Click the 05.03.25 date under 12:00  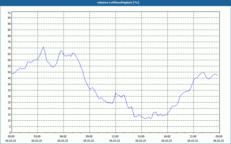tap(115, 141)
